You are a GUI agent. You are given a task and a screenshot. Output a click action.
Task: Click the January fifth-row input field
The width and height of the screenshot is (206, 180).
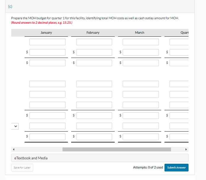tap(47, 94)
